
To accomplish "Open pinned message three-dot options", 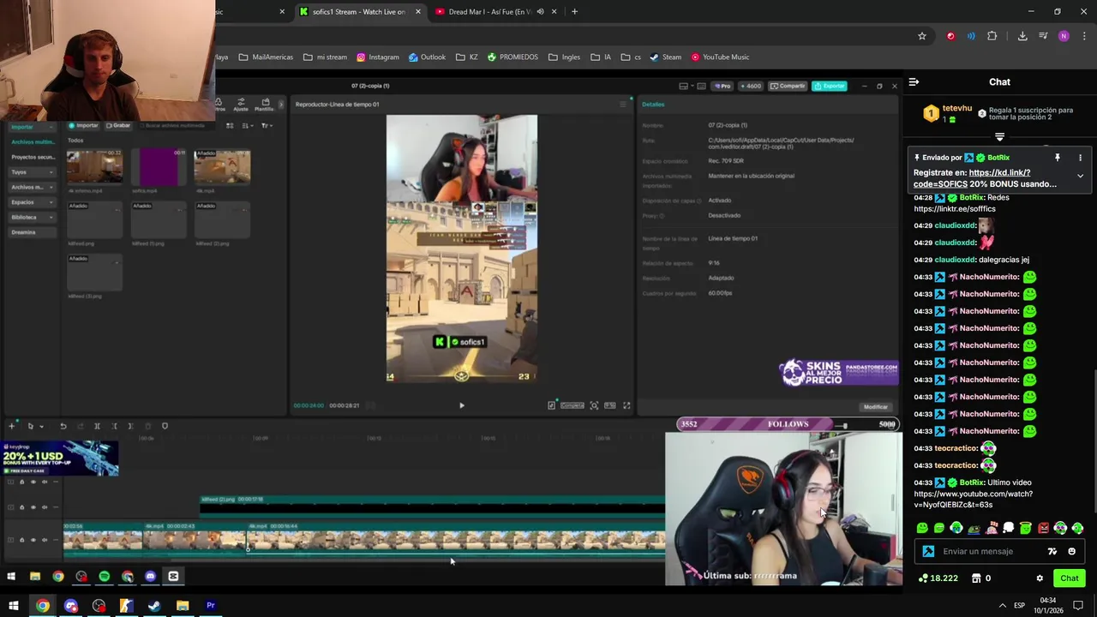I will tap(1080, 158).
